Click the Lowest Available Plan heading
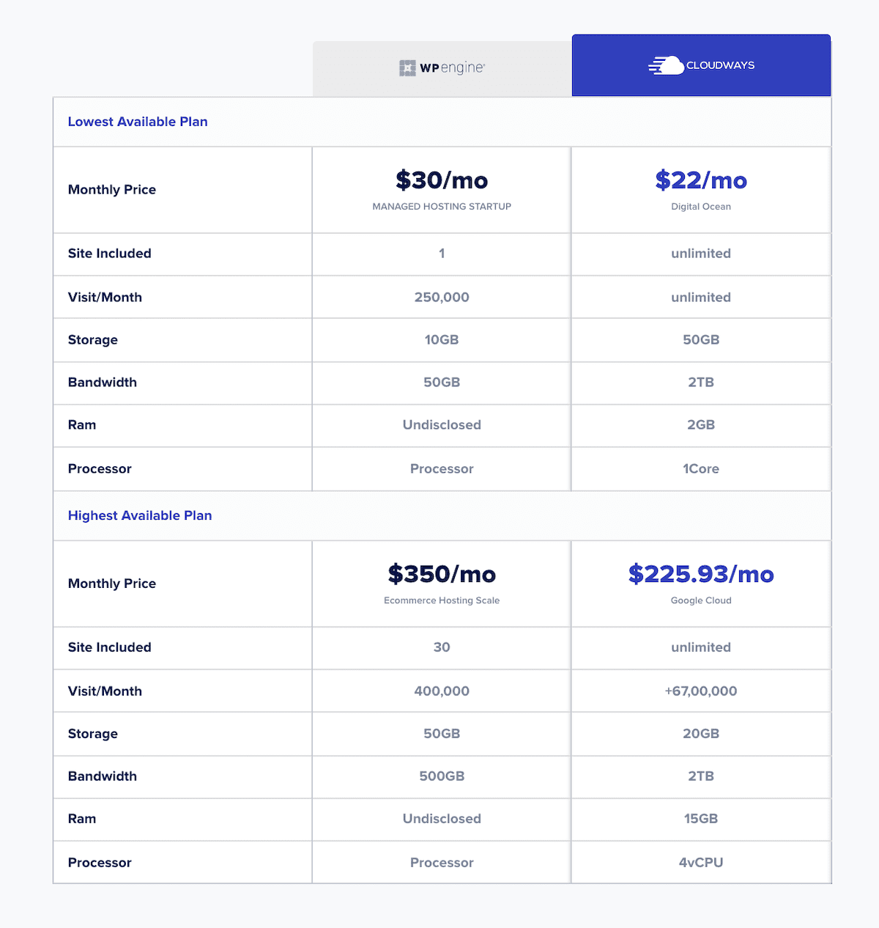 [138, 122]
